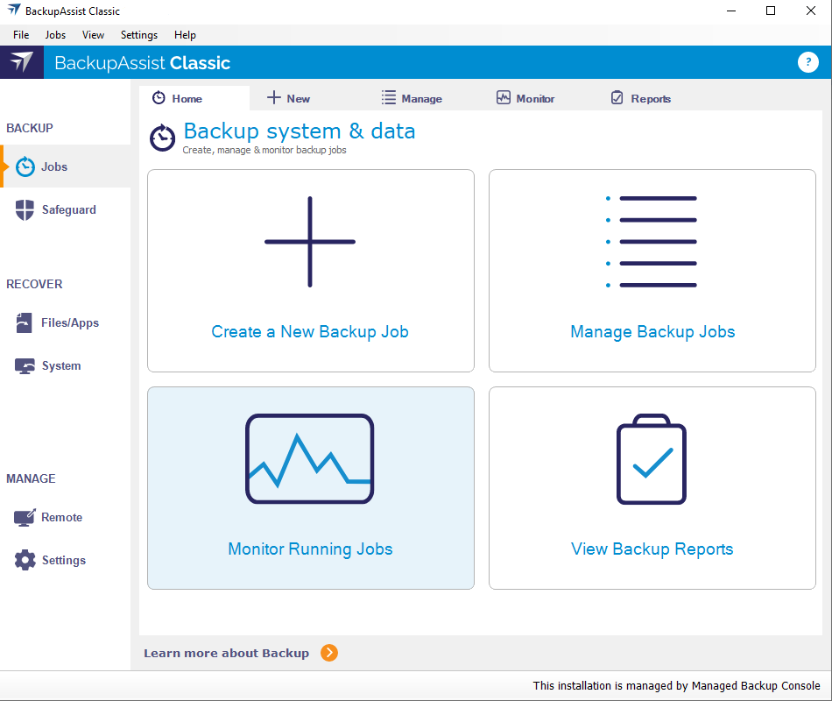Image resolution: width=832 pixels, height=701 pixels.
Task: Open the Help menu
Action: 185,35
